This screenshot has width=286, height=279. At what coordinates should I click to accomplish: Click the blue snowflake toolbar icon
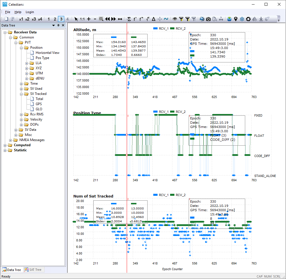tap(242, 19)
